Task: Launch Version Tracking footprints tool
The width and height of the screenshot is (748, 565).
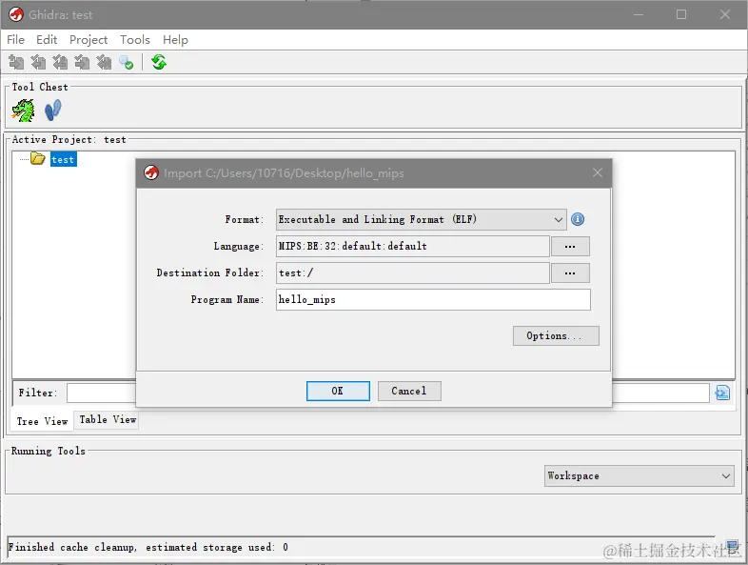Action: tap(53, 111)
